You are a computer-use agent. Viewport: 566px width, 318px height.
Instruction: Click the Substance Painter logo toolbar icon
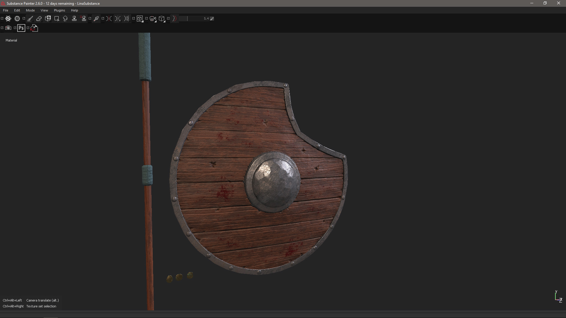(8, 19)
